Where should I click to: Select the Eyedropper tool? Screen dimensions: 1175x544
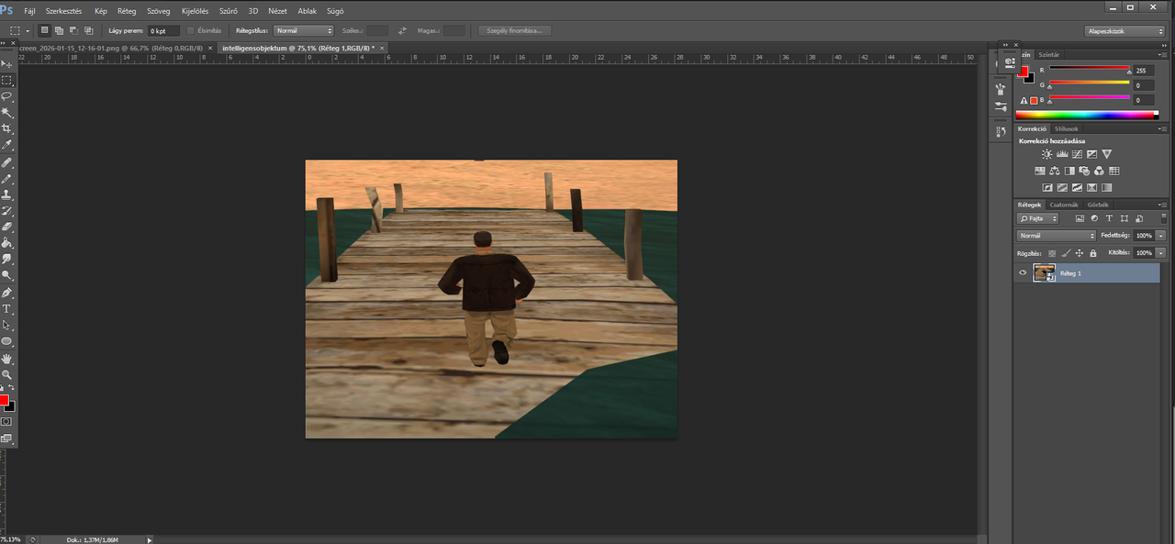click(6, 145)
